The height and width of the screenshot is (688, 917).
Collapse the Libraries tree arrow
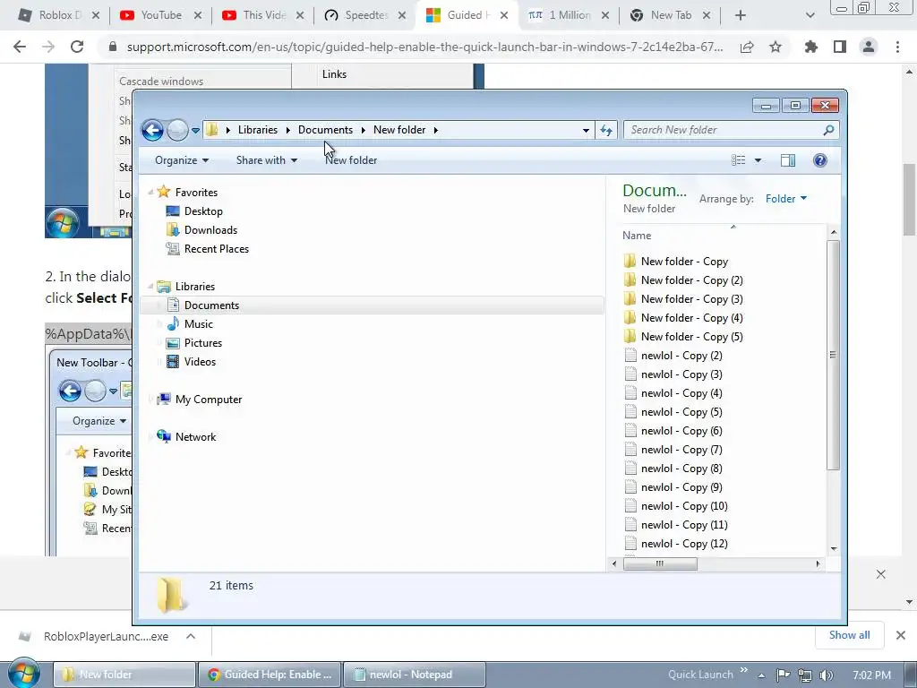click(150, 287)
